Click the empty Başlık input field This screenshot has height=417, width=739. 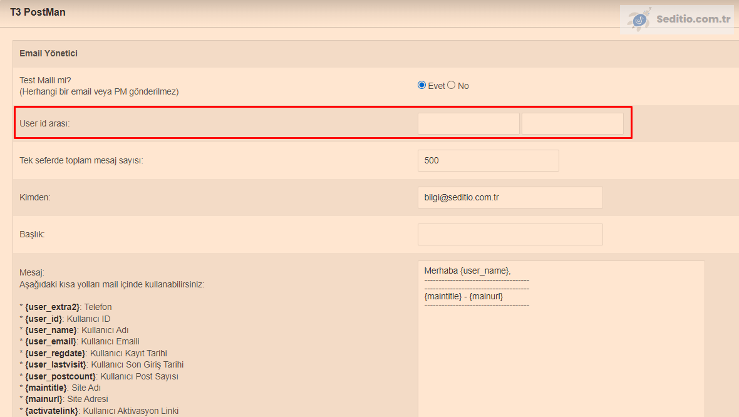[x=510, y=234]
